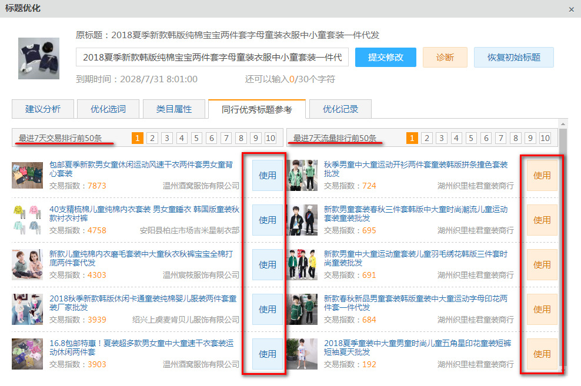Go to page 2 of 交易排行 list

click(152, 138)
